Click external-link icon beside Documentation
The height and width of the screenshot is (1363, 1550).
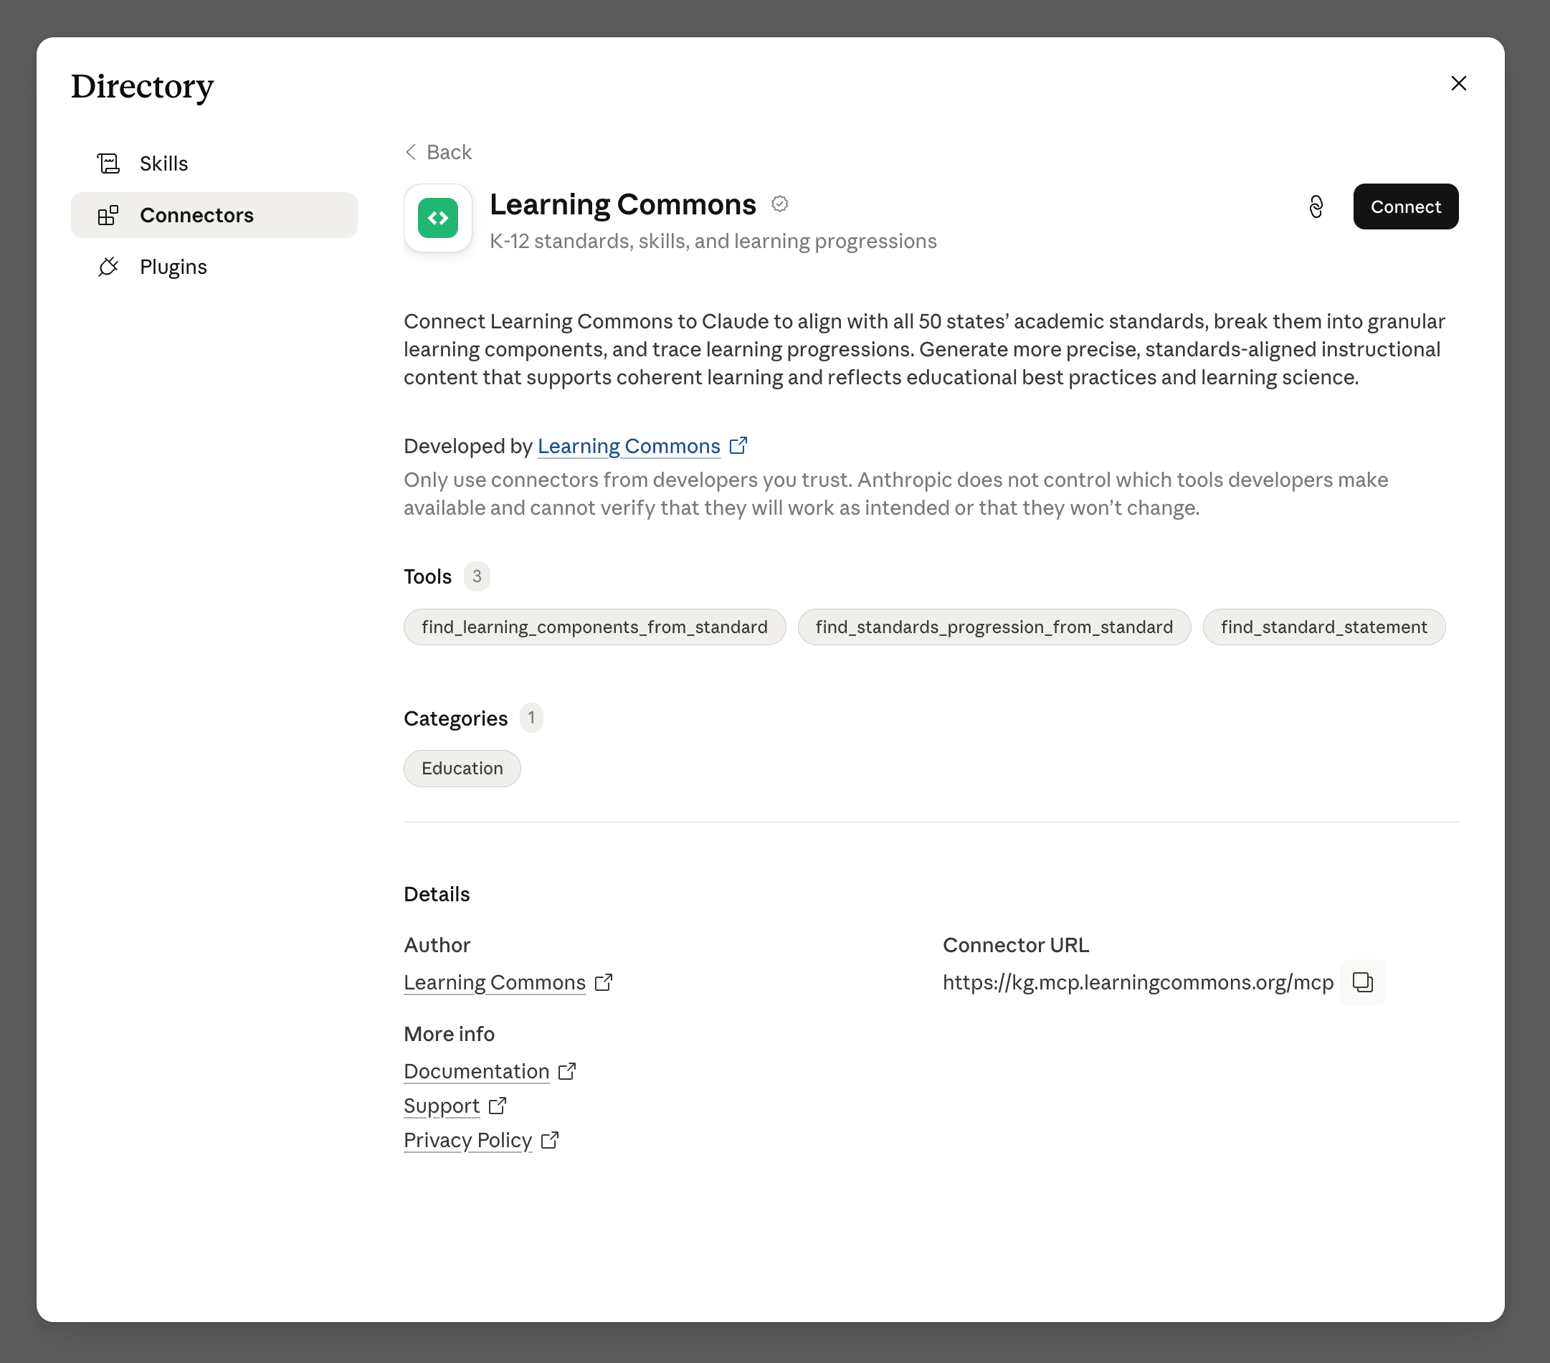(567, 1071)
